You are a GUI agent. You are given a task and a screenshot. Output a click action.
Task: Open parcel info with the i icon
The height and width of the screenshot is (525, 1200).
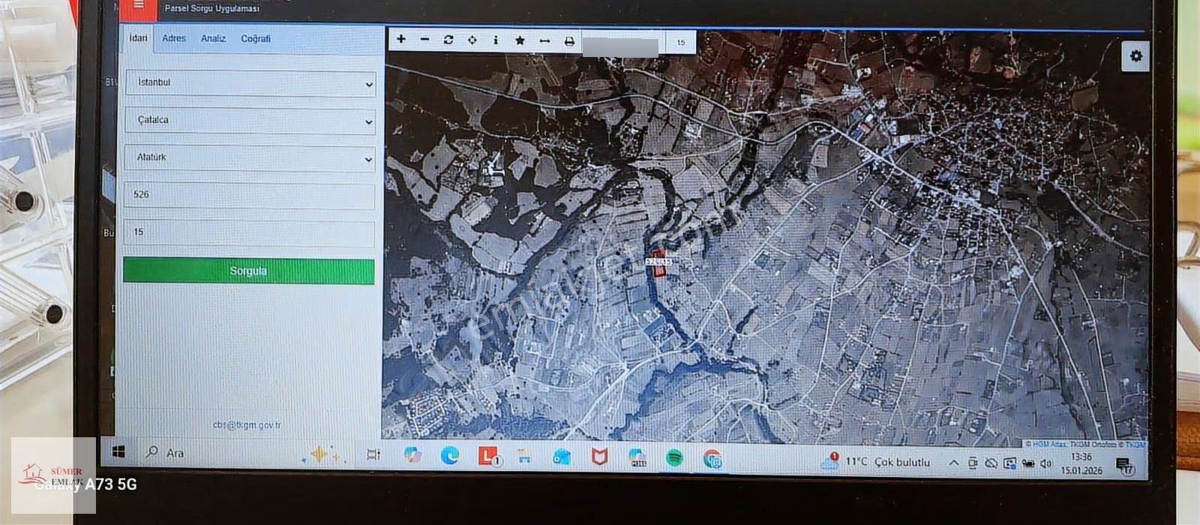[x=496, y=40]
